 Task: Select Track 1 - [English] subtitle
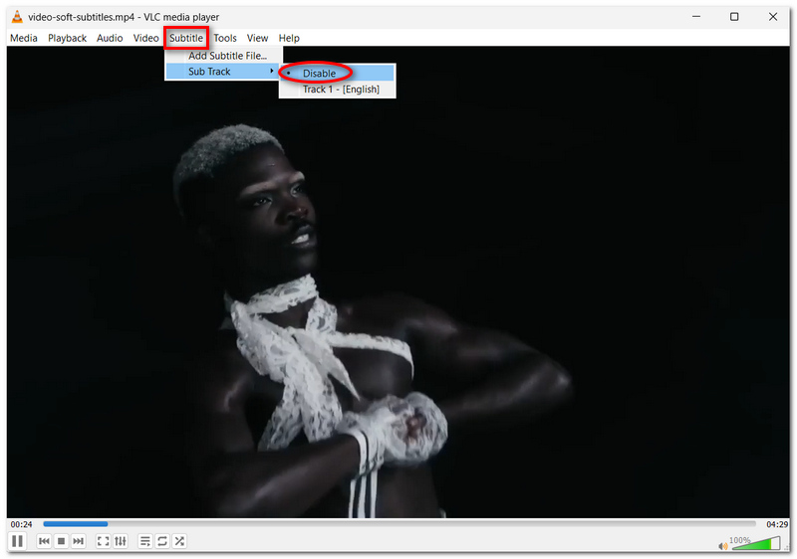(x=337, y=90)
